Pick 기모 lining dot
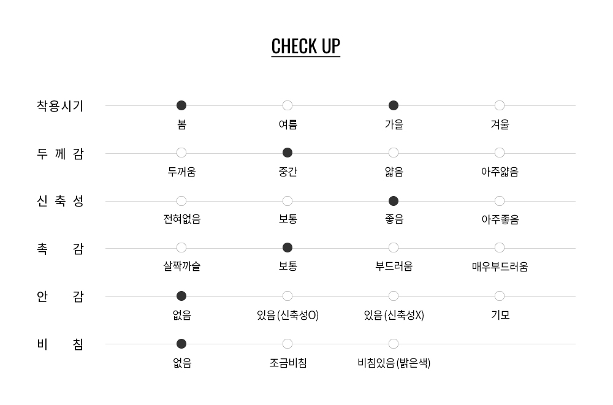Viewport: 613px width, 405px height. 499,296
